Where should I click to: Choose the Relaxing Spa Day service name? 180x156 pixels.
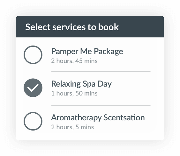click(81, 84)
